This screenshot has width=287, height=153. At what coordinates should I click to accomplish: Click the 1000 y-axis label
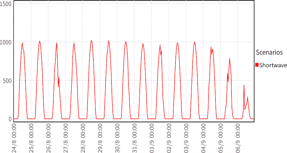coord(6,42)
